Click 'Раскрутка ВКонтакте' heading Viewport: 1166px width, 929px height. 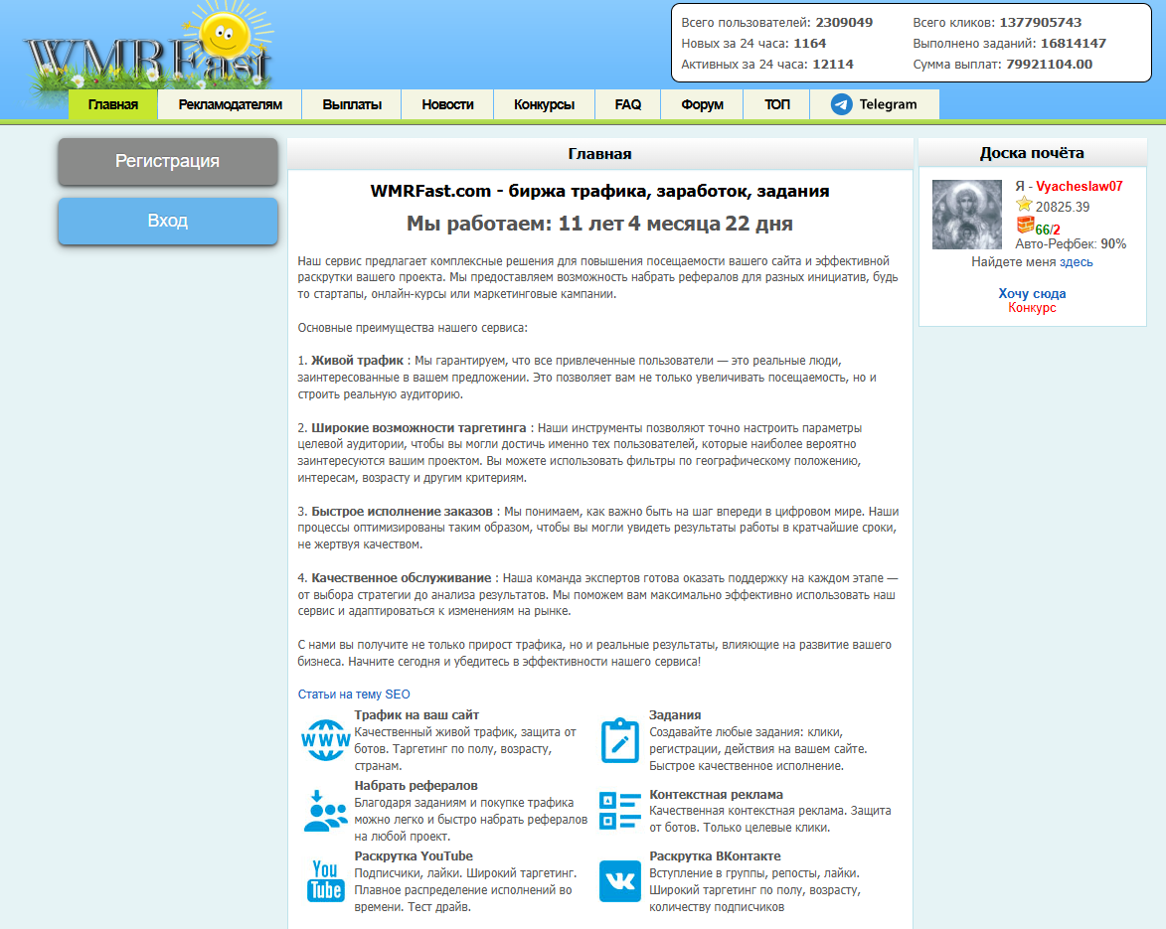(715, 856)
